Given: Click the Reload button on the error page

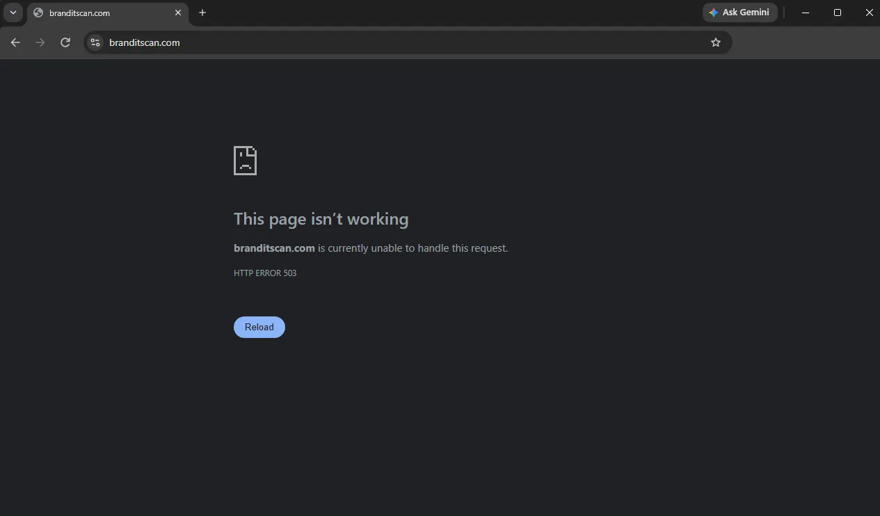Looking at the screenshot, I should click(259, 327).
